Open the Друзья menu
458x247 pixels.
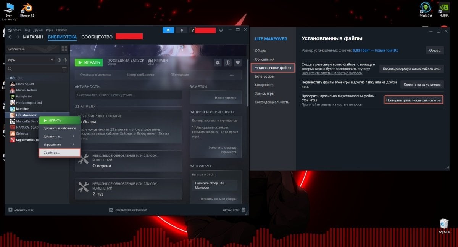(38, 30)
